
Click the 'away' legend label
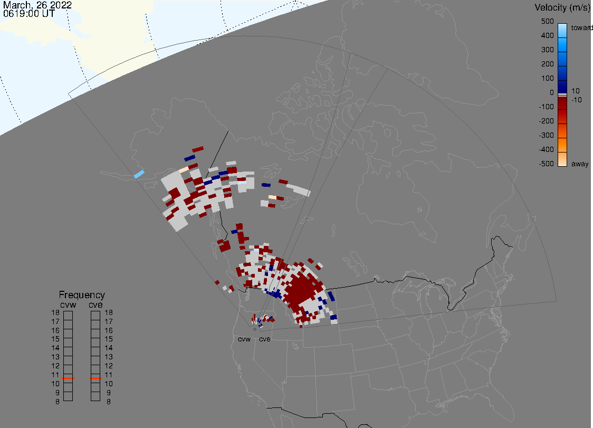580,164
